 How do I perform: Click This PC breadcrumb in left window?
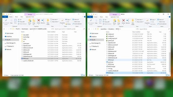pos(18,29)
